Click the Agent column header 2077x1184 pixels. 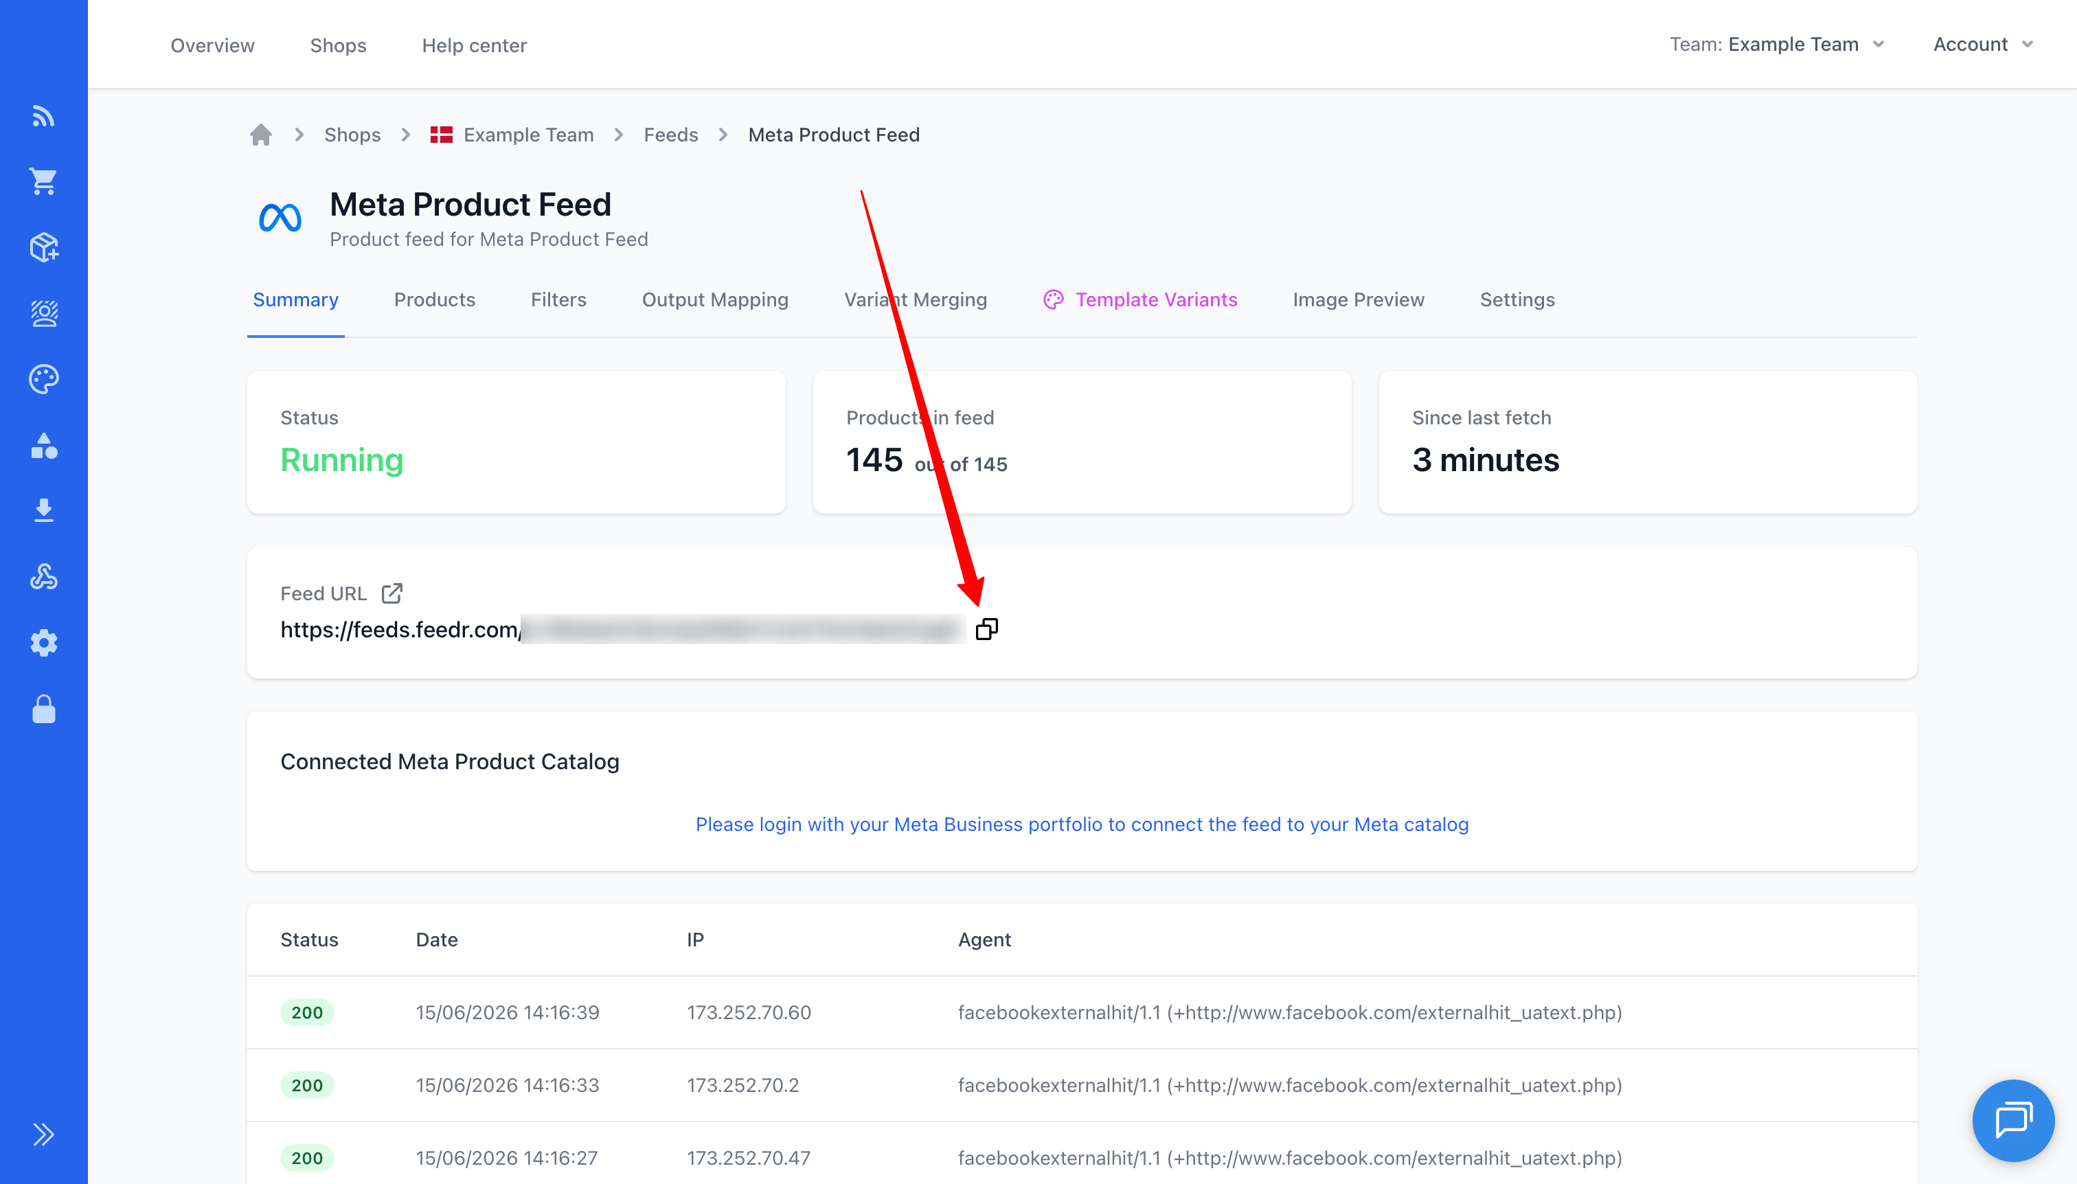point(984,940)
